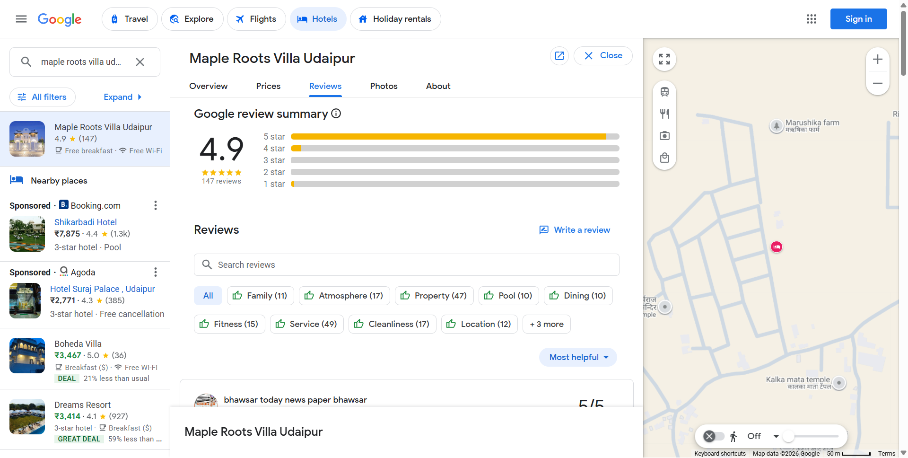Viewport: 908px width, 458px height.
Task: Show 3 more review topics
Action: coord(547,324)
